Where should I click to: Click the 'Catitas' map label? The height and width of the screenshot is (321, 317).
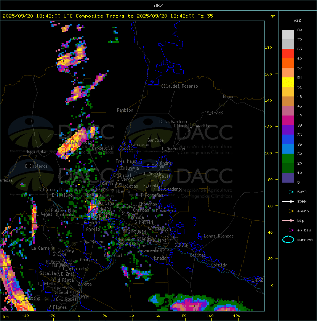click(x=198, y=255)
